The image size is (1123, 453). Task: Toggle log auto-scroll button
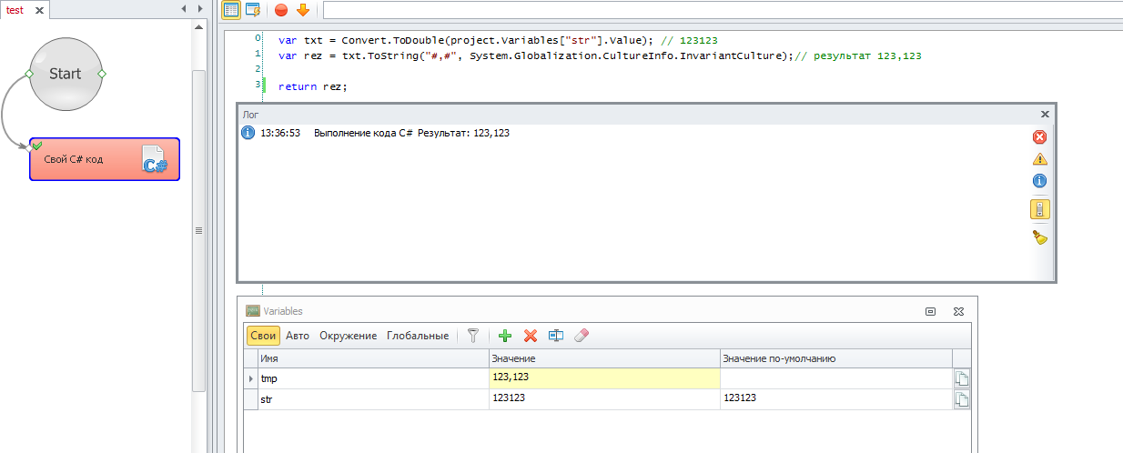(1039, 209)
